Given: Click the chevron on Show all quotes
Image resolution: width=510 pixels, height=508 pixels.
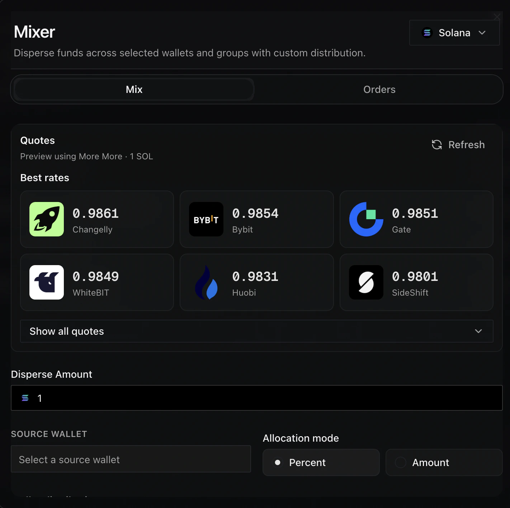Looking at the screenshot, I should pos(478,331).
